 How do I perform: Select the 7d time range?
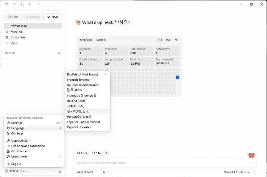click(x=176, y=40)
